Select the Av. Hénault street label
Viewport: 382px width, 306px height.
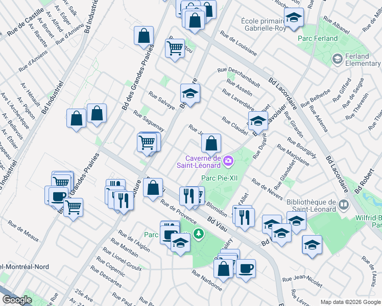click(31, 95)
